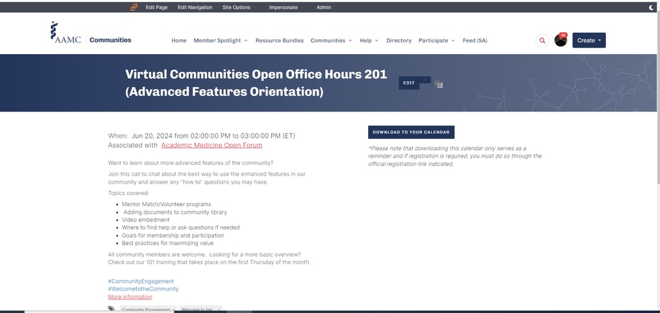Click the stacked-list icon beside Edit

click(x=438, y=84)
